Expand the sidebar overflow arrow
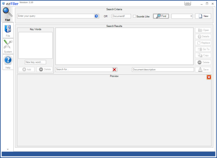The image size is (217, 158). (8, 149)
